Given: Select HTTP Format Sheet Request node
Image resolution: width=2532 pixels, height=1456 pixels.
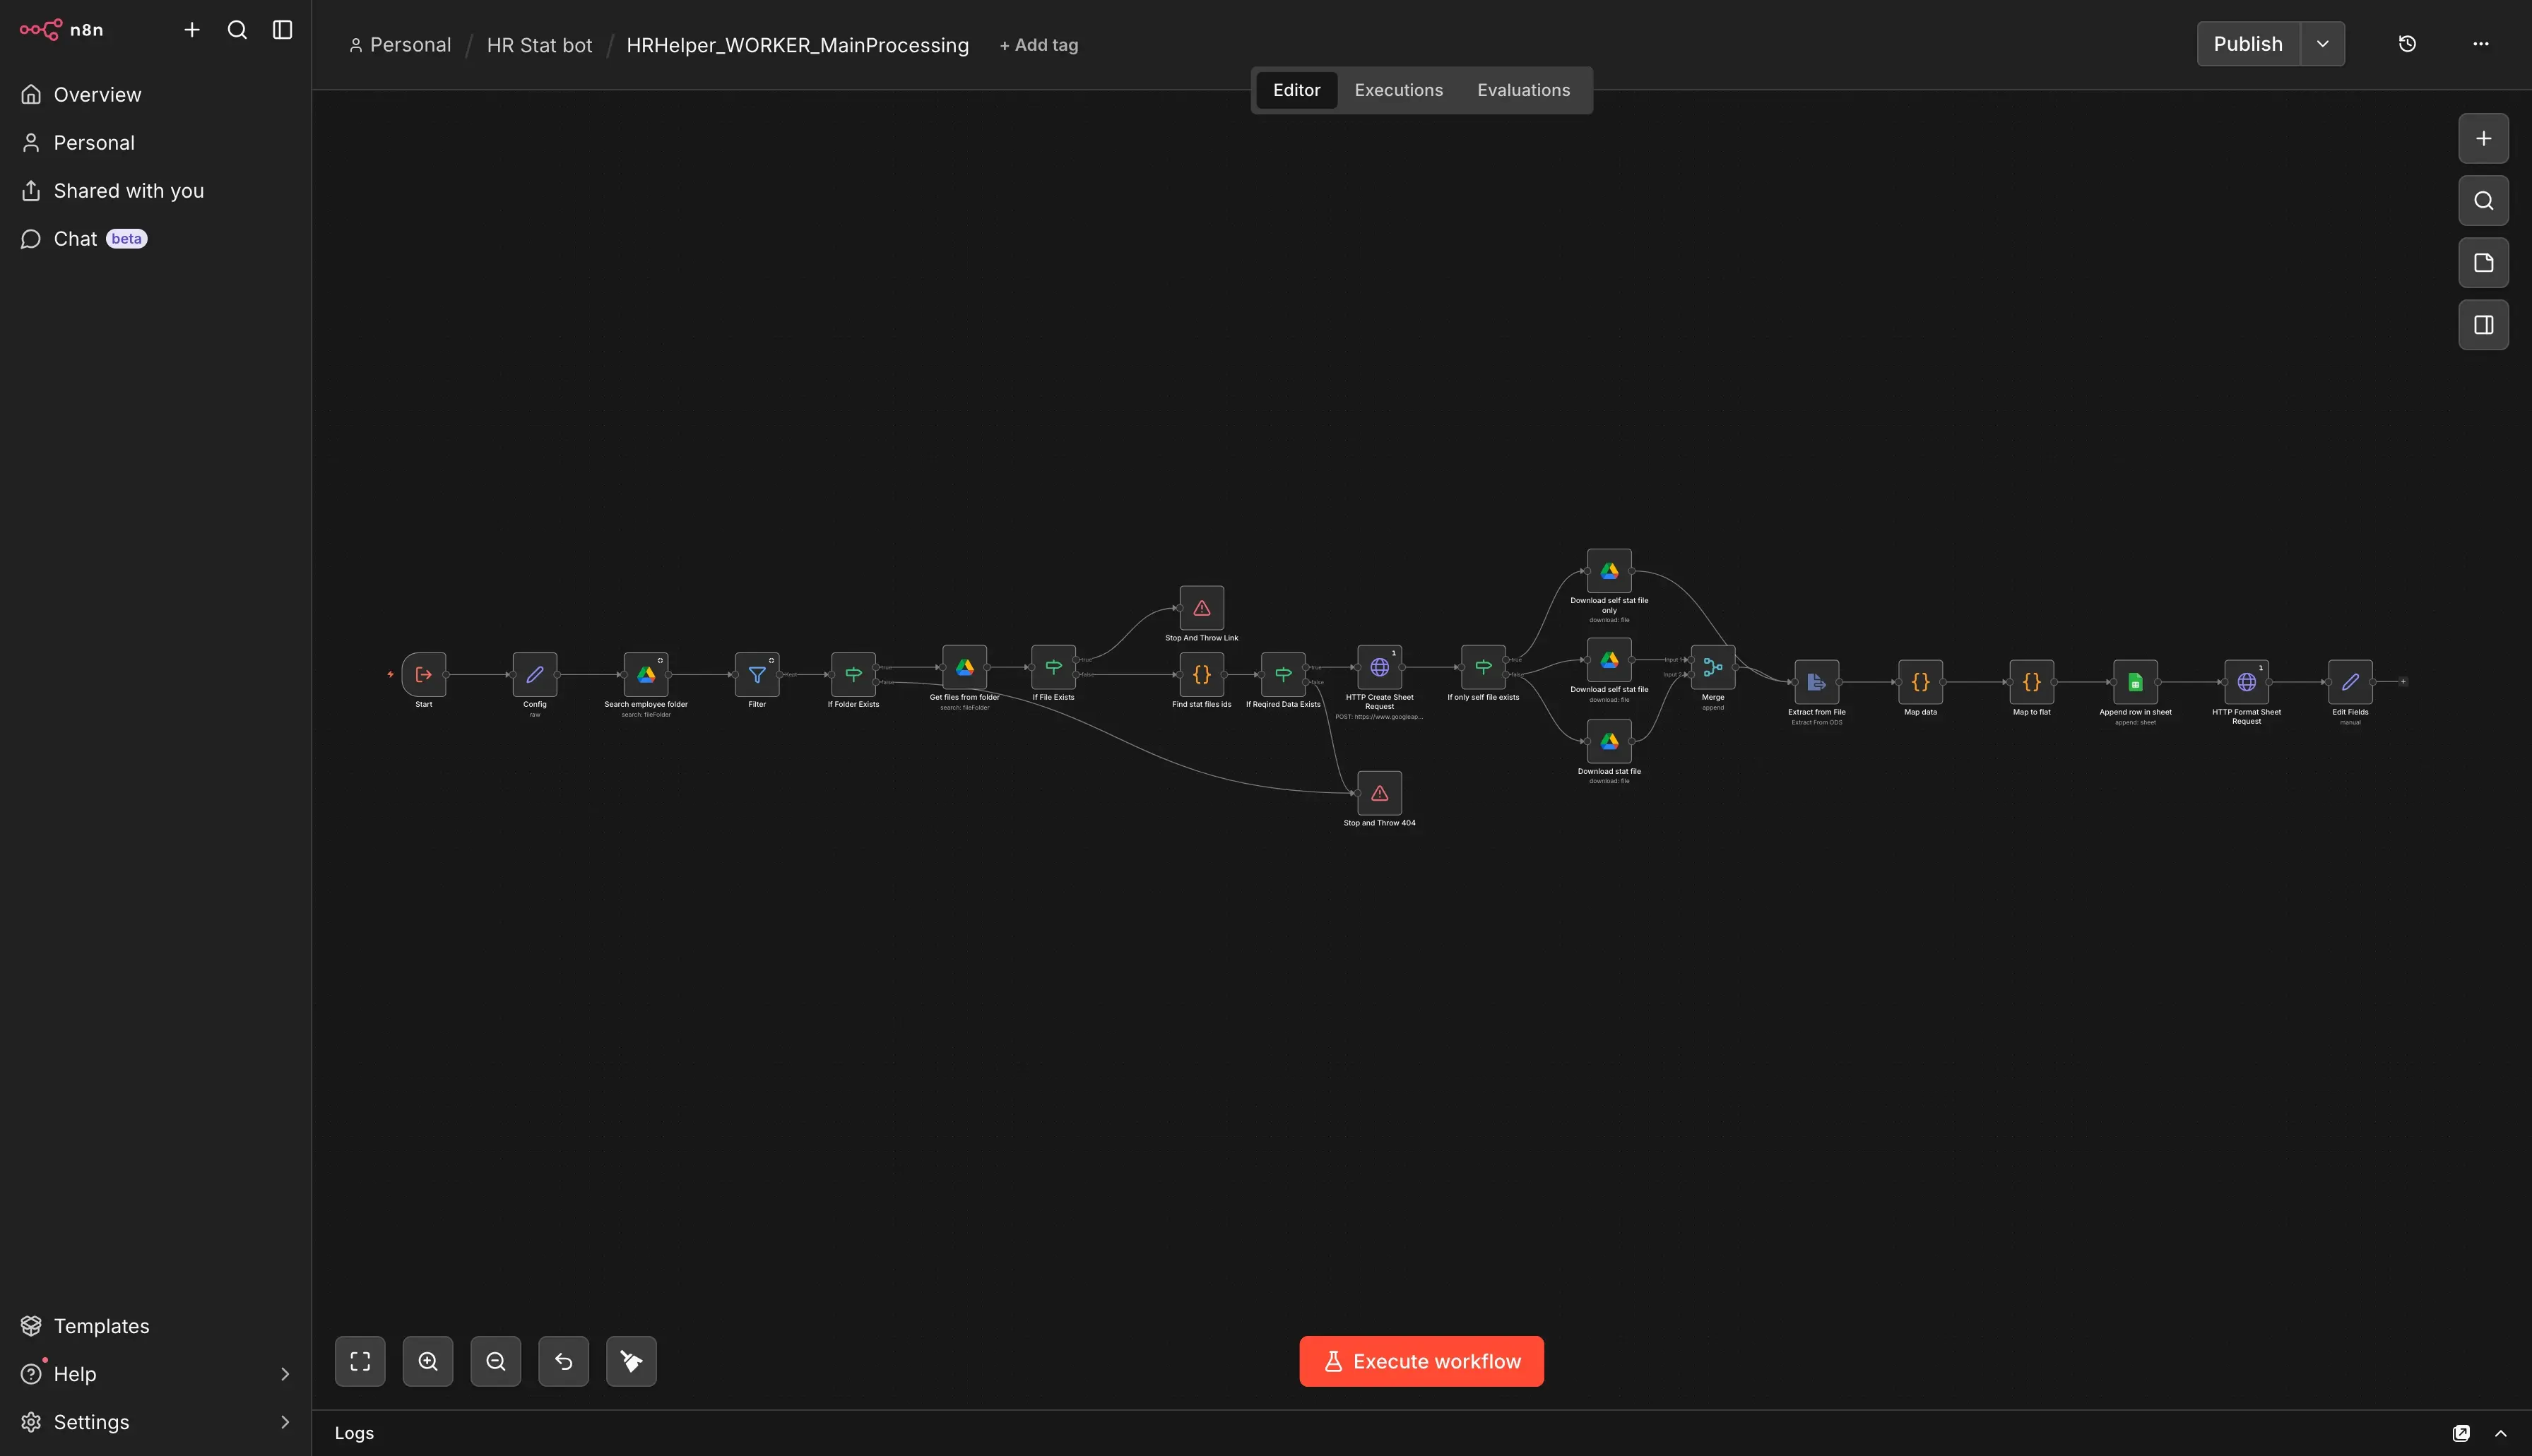Looking at the screenshot, I should [2247, 682].
